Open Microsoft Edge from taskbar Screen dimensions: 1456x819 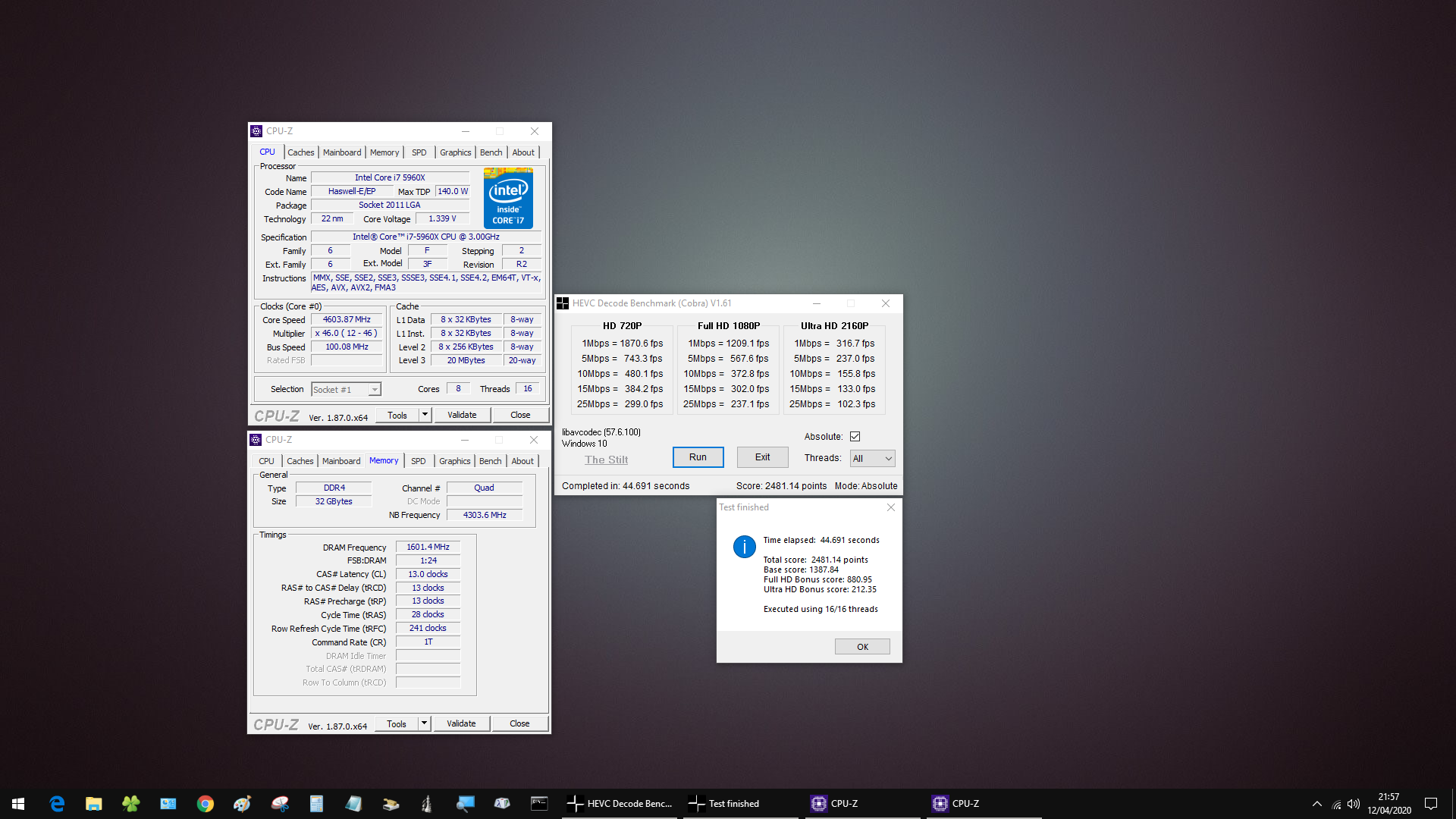coord(57,804)
